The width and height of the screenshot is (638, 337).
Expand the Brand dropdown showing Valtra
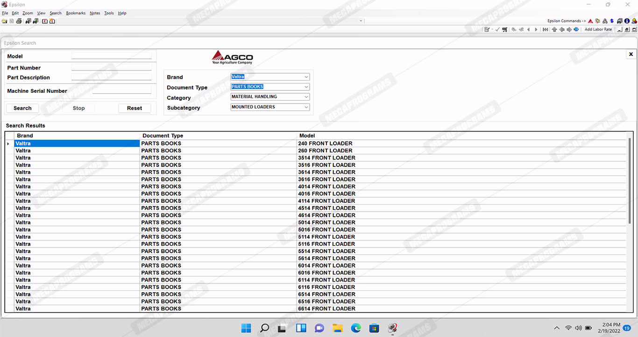306,77
